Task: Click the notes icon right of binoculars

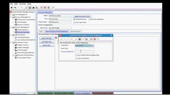Action: tap(37, 8)
